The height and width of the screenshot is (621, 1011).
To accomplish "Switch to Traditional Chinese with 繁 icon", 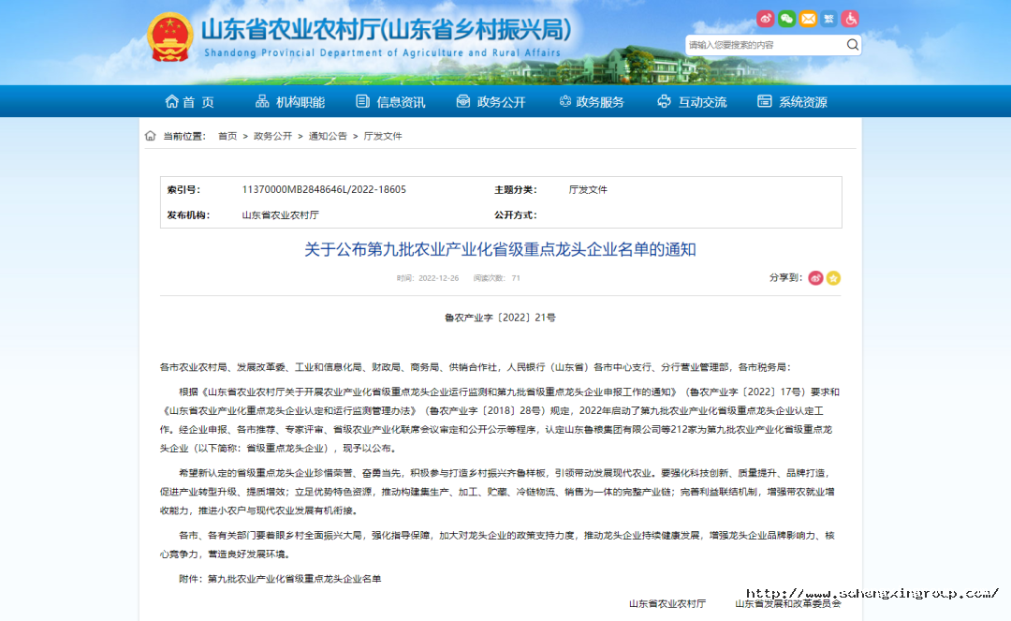I will (828, 19).
